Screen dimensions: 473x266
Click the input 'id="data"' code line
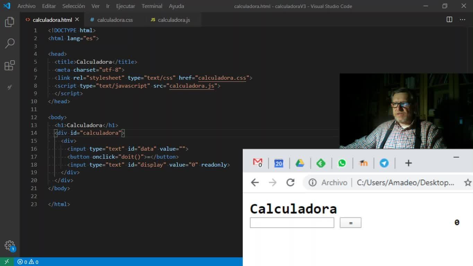click(128, 149)
